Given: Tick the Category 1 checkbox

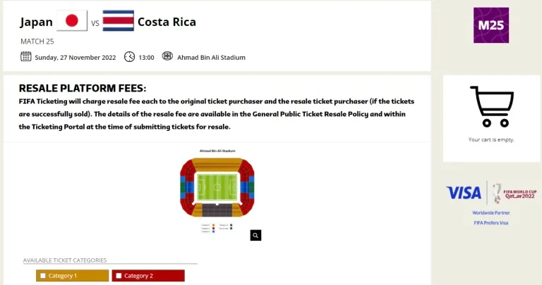Looking at the screenshot, I should coord(43,276).
